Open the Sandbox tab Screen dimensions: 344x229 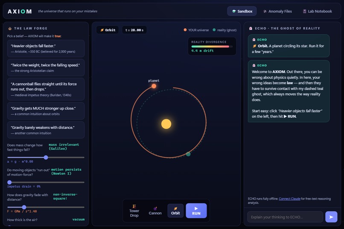pyautogui.click(x=242, y=11)
